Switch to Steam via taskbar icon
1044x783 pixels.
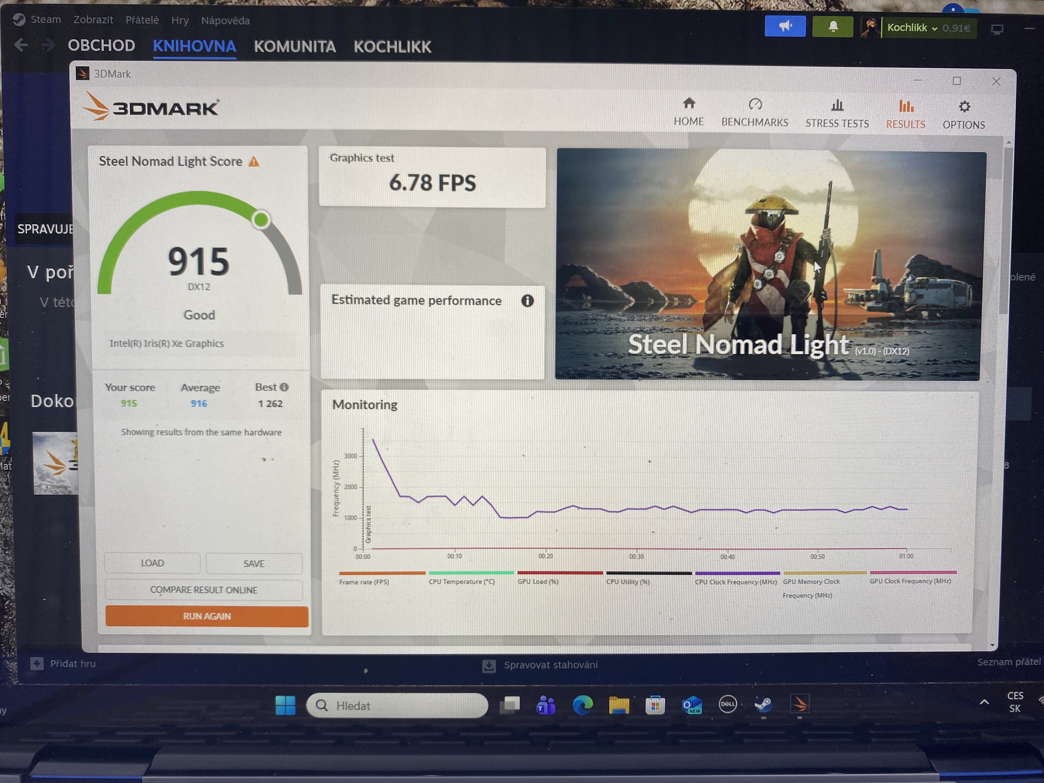pos(764,705)
